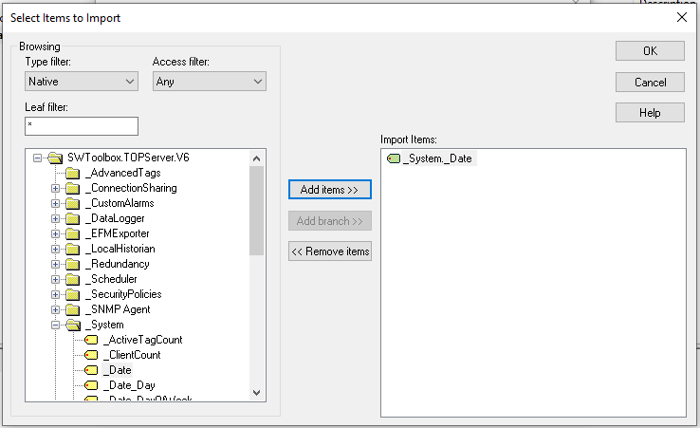
Task: Click the open _System folder icon
Action: 73,325
